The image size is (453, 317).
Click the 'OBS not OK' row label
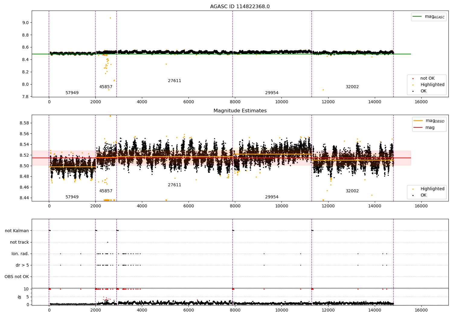coord(17,277)
